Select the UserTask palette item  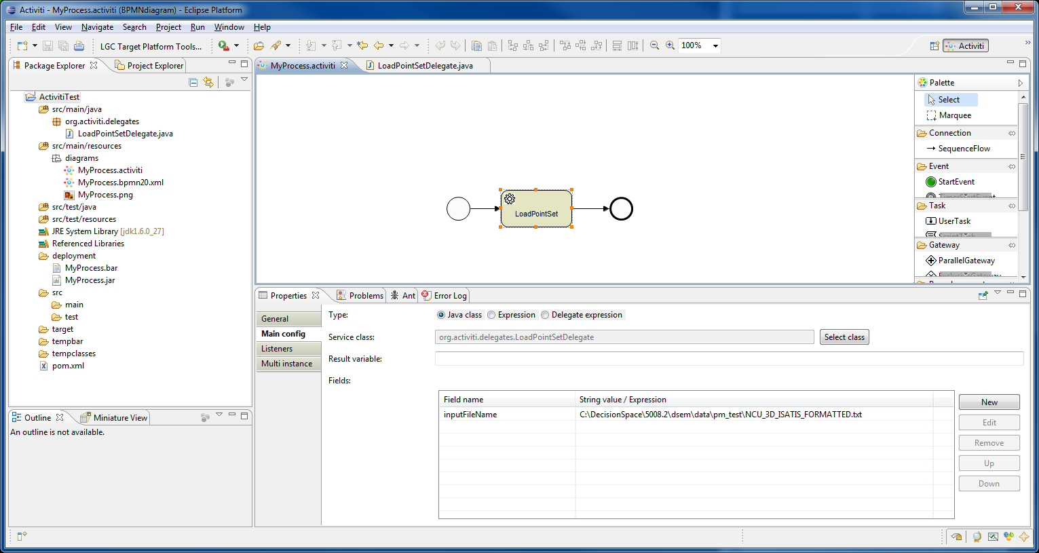[953, 221]
